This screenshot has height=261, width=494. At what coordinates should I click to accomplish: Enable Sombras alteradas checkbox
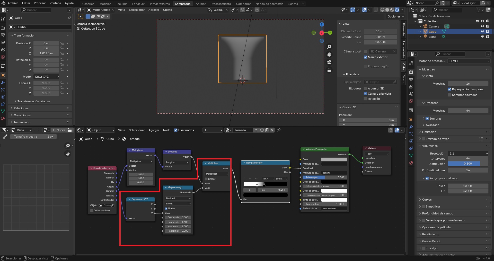point(449,95)
